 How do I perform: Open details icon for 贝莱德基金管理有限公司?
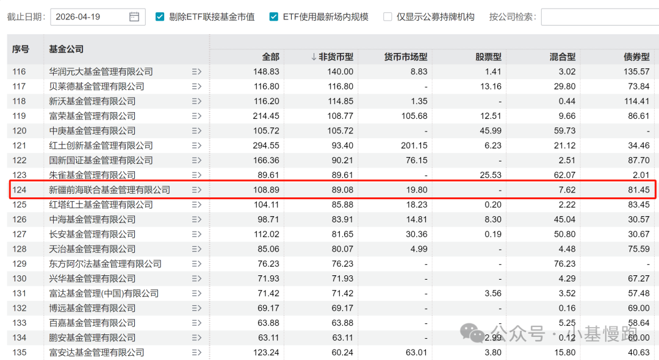click(196, 86)
